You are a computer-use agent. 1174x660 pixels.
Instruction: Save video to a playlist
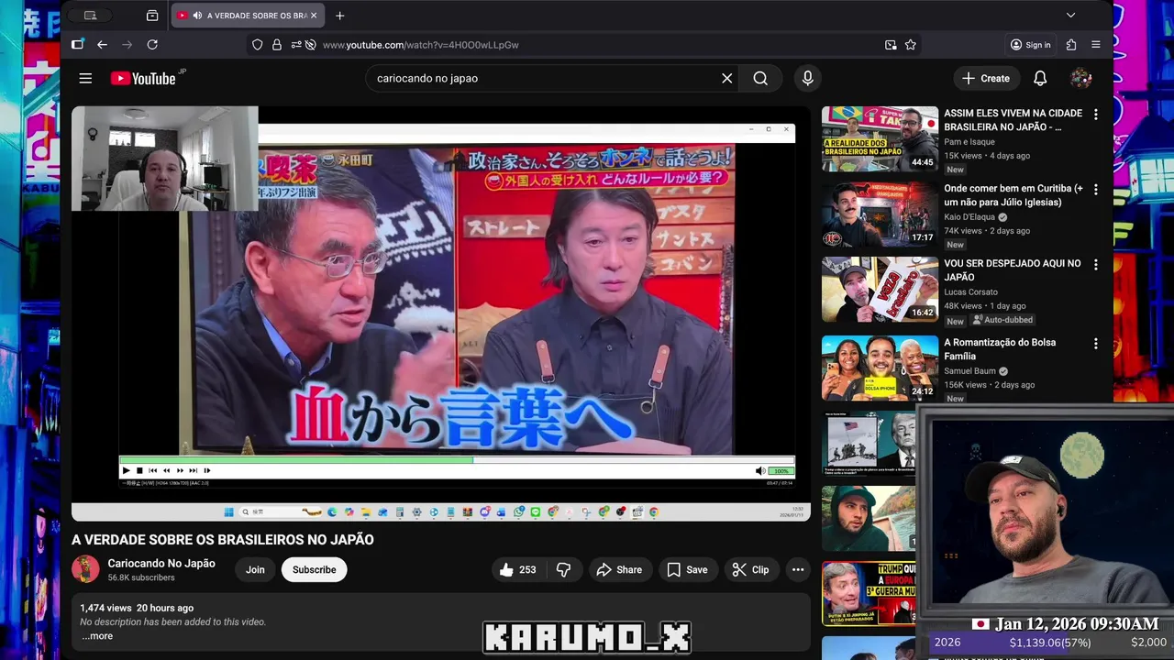tap(687, 569)
